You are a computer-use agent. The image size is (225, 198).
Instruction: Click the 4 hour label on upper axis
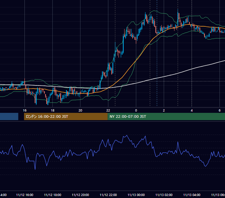(x=192, y=111)
